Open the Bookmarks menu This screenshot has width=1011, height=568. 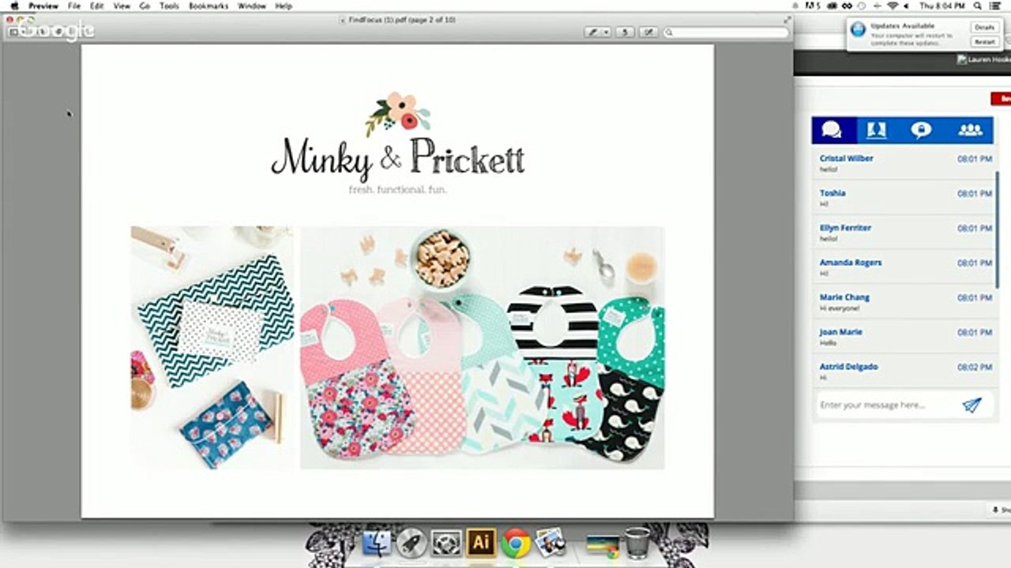click(x=209, y=6)
